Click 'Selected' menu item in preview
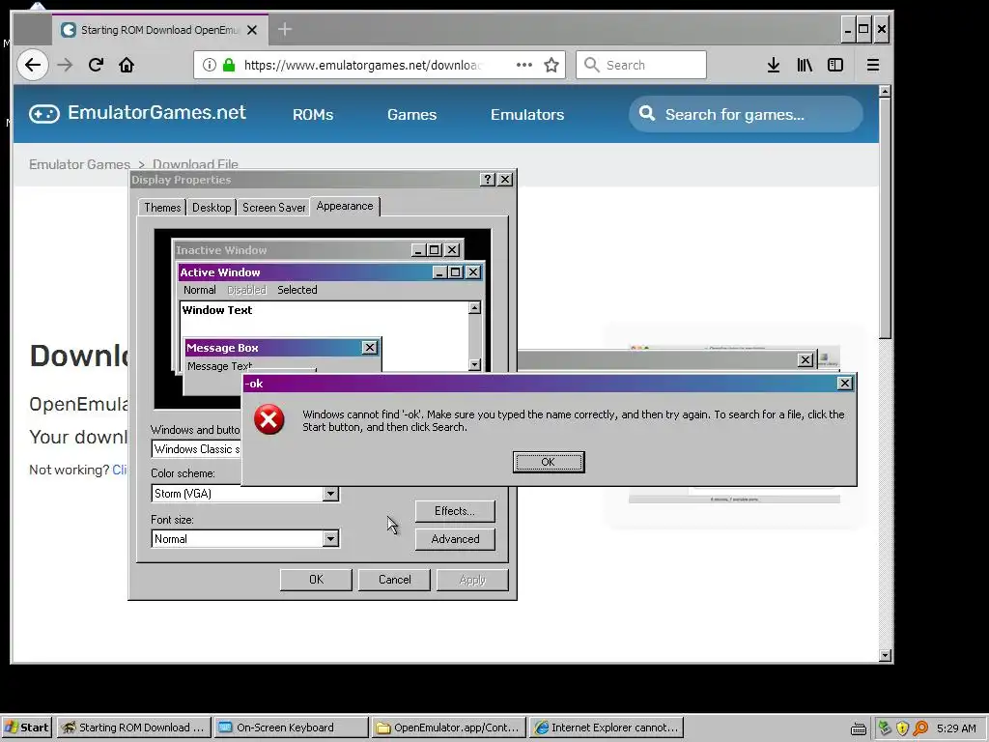989x742 pixels. (297, 290)
